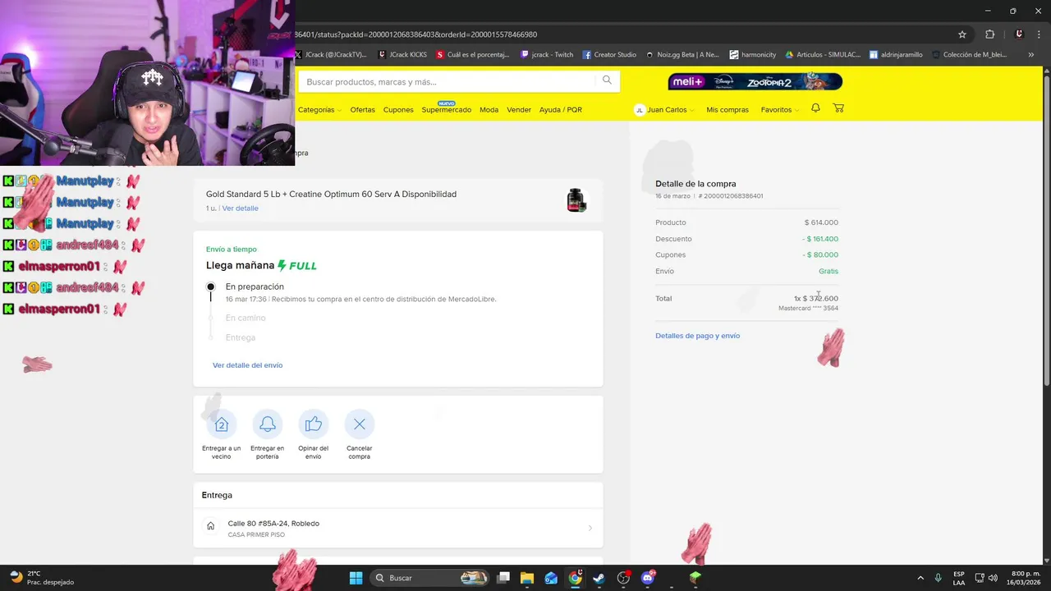Open Outlook from the taskbar

click(551, 578)
